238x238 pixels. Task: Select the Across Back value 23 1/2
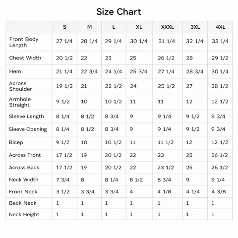(166, 168)
